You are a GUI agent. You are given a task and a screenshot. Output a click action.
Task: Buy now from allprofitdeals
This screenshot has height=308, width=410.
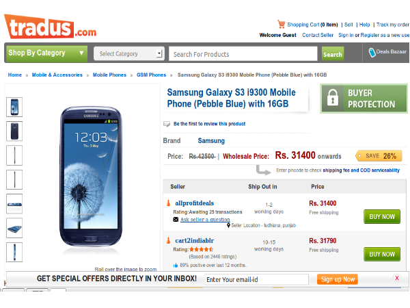pyautogui.click(x=381, y=217)
